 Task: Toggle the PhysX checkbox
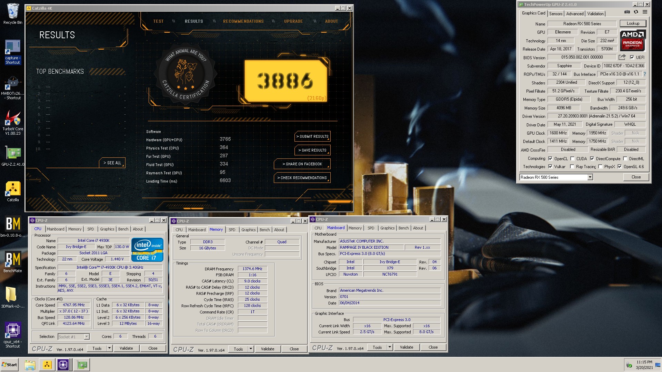(600, 167)
